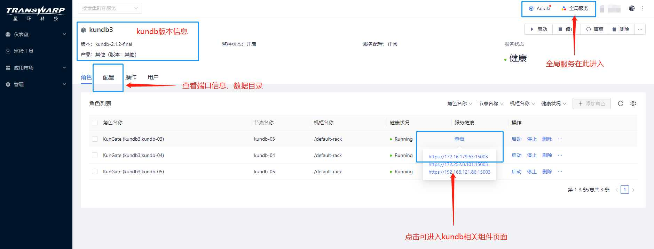Viewport: 654px width, 249px height.
Task: Open the 管理 management sidebar gear
Action: pos(8,84)
